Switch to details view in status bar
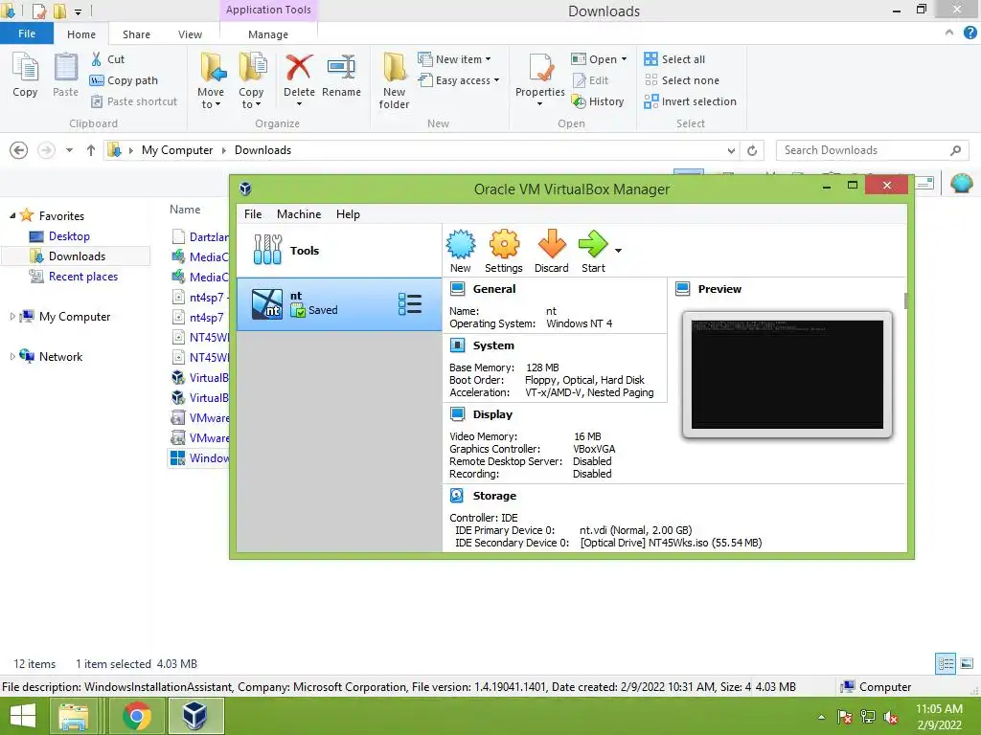Screen dimensions: 981x735 946,663
